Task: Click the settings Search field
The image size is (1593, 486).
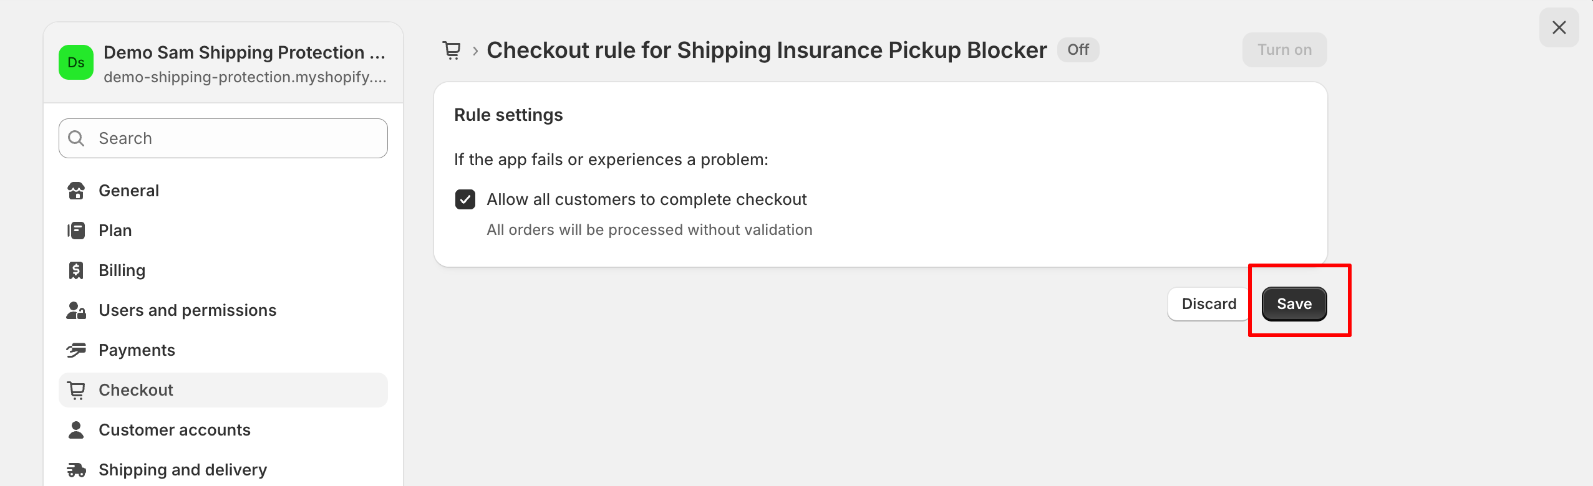Action: tap(237, 138)
